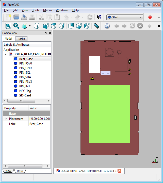The height and width of the screenshot is (183, 163).
Task: Show more macro toolbar items chevron
Action: coord(159,18)
